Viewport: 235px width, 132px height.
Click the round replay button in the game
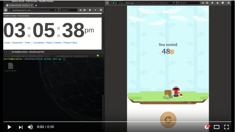(x=168, y=120)
